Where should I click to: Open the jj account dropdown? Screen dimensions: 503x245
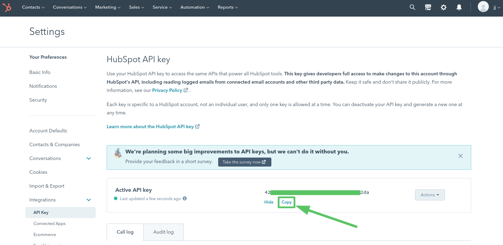coord(497,7)
